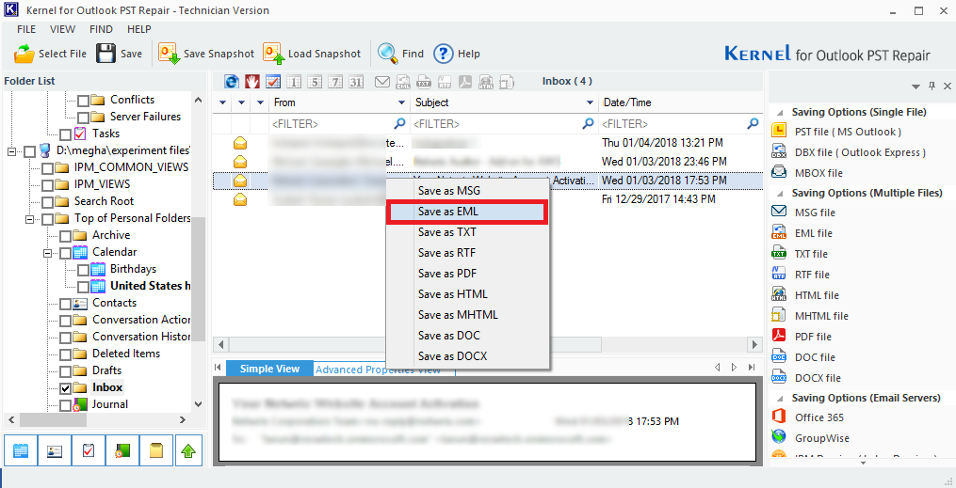
Task: Open the FIND menu
Action: coord(101,29)
